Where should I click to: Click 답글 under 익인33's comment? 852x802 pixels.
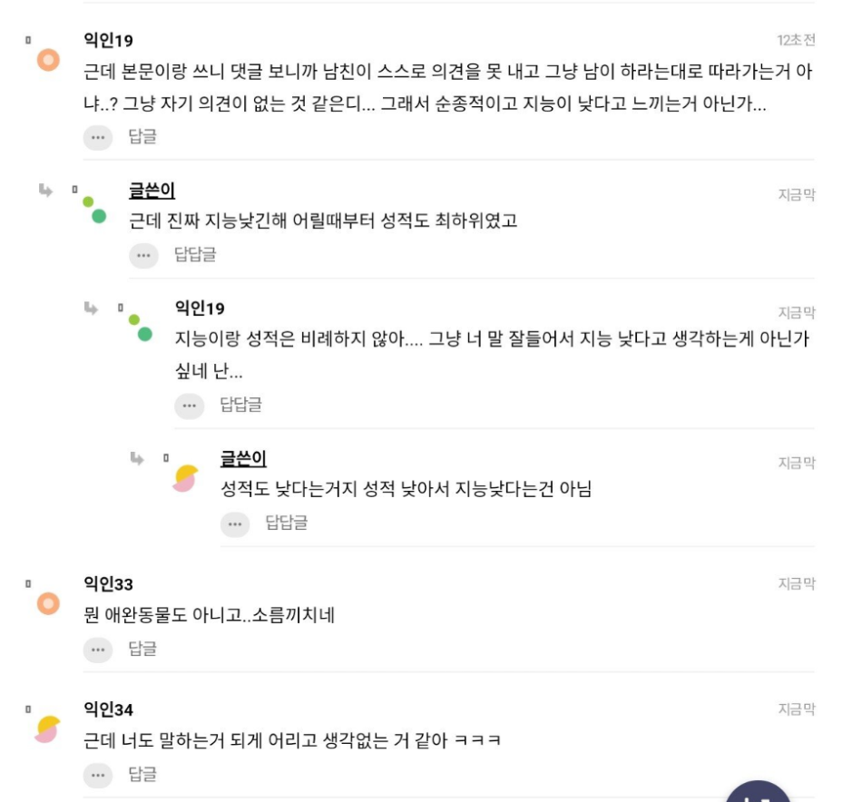[x=142, y=650]
